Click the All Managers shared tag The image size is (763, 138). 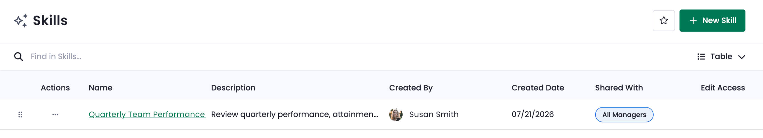click(624, 115)
